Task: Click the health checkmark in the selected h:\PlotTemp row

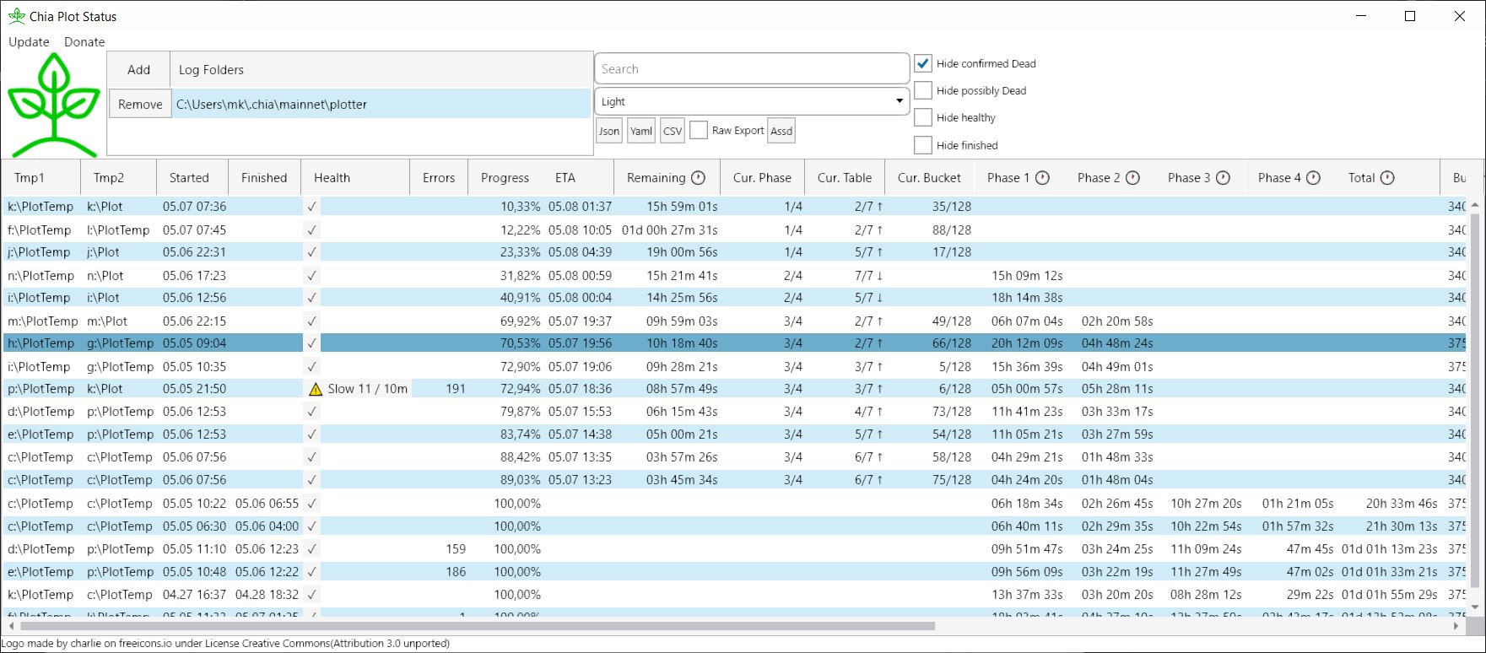Action: 312,343
